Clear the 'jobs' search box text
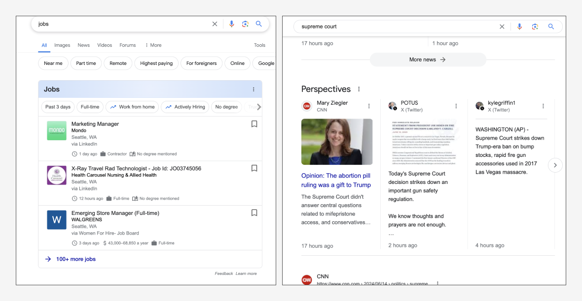The image size is (582, 301). (x=215, y=24)
